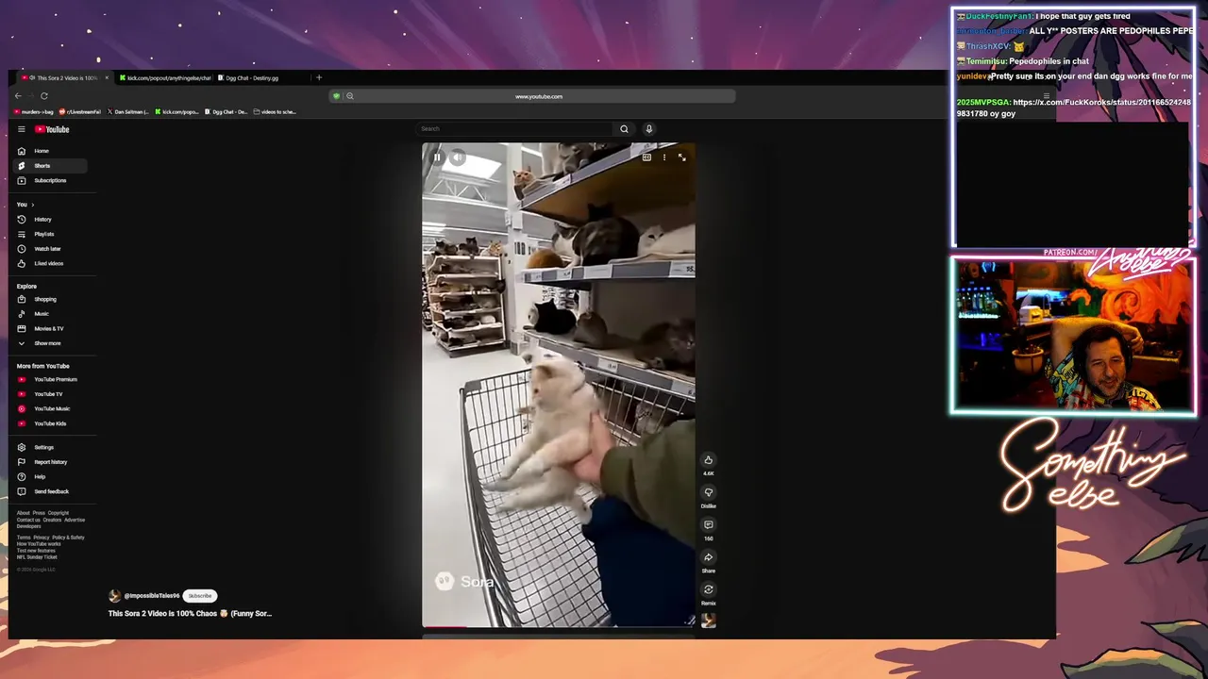Click the sound thumbnail below Remix

coord(709,620)
